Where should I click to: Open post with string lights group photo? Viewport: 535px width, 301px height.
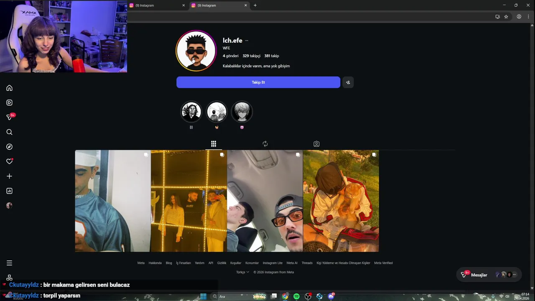point(189,201)
